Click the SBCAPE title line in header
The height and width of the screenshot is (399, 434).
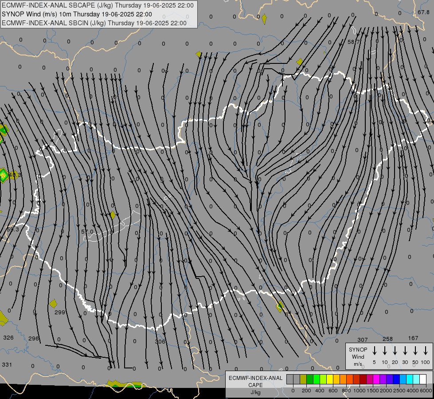point(98,5)
